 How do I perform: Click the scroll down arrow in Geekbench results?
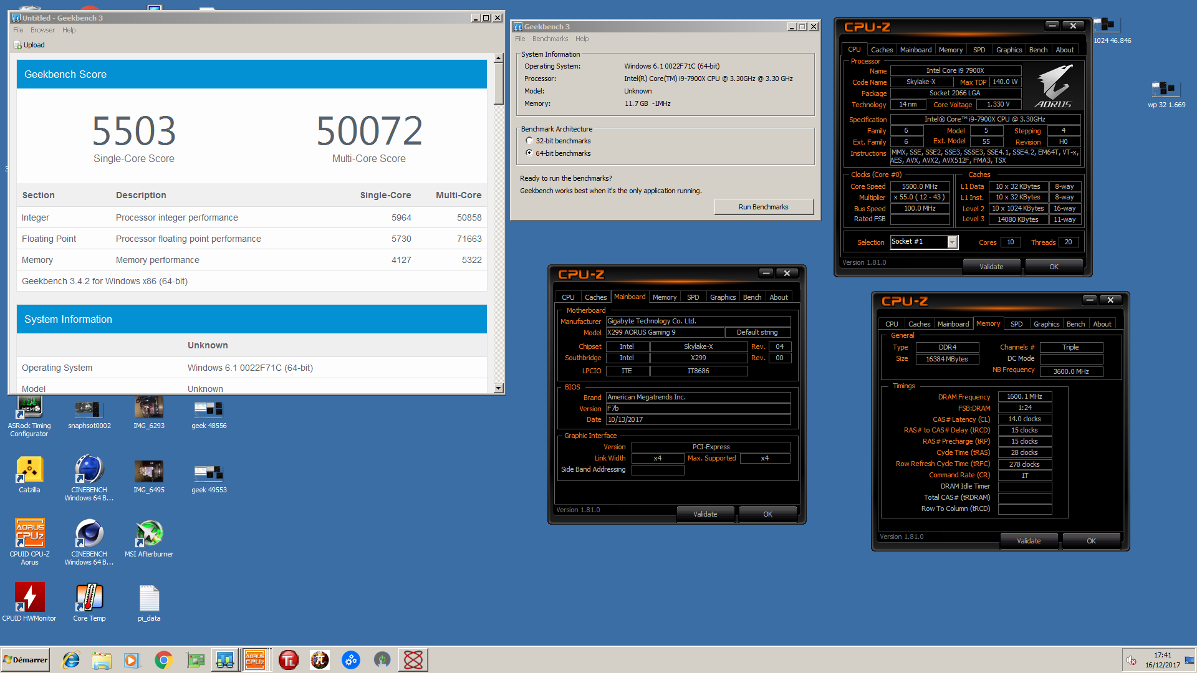(x=498, y=388)
